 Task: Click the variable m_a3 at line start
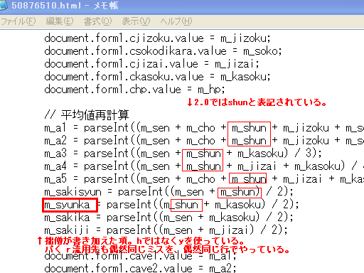[x=55, y=154]
